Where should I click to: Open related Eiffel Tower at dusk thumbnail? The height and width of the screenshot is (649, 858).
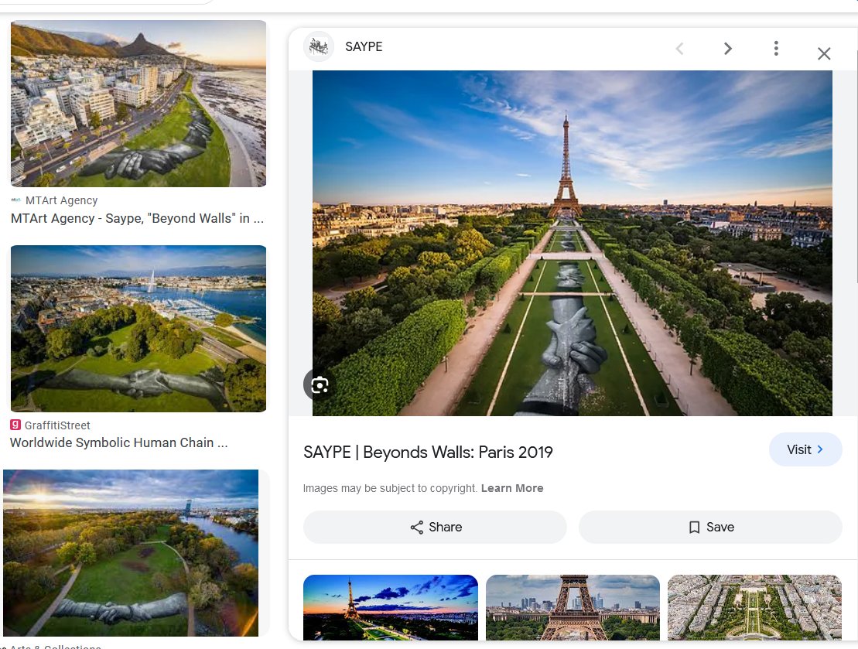(391, 607)
